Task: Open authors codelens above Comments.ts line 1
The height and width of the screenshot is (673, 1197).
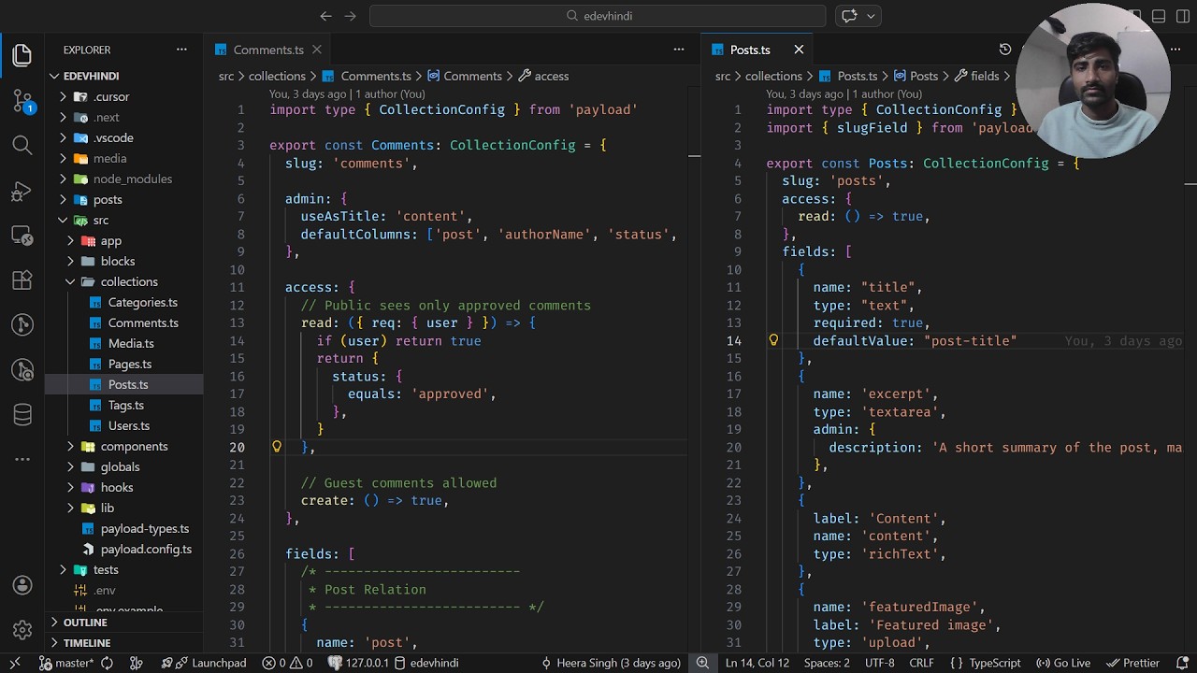Action: click(x=347, y=93)
